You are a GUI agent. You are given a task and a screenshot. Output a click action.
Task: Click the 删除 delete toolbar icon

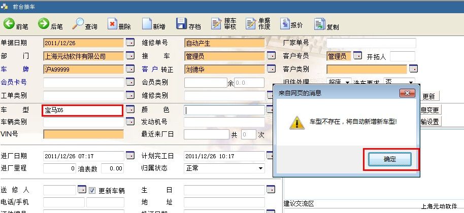tap(112, 24)
